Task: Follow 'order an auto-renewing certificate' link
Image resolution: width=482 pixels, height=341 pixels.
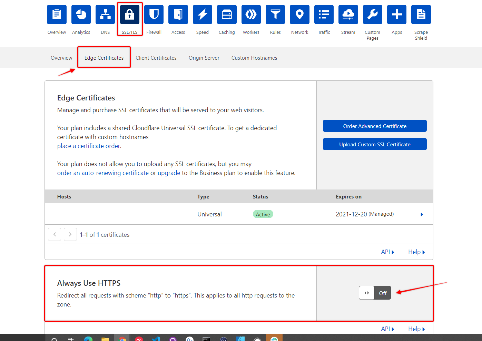Action: (x=103, y=173)
